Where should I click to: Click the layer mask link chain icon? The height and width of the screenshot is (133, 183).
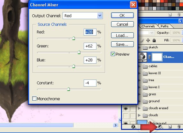pos(149,57)
